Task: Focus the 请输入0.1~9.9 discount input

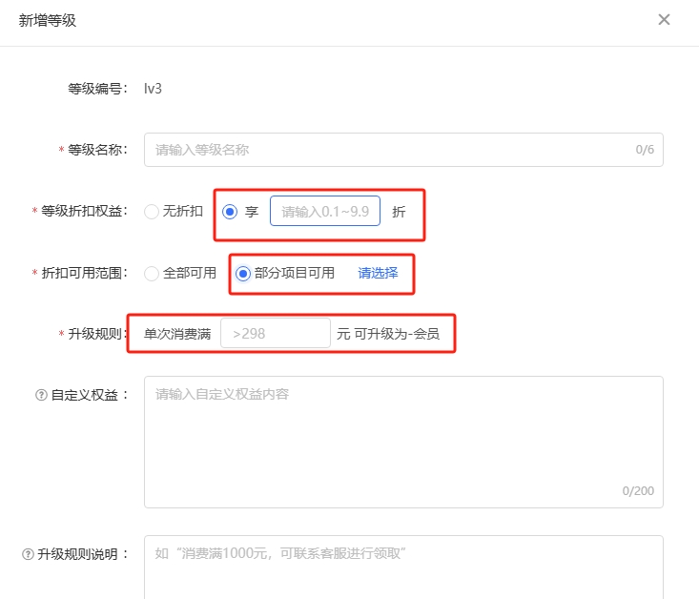Action: pyautogui.click(x=325, y=211)
